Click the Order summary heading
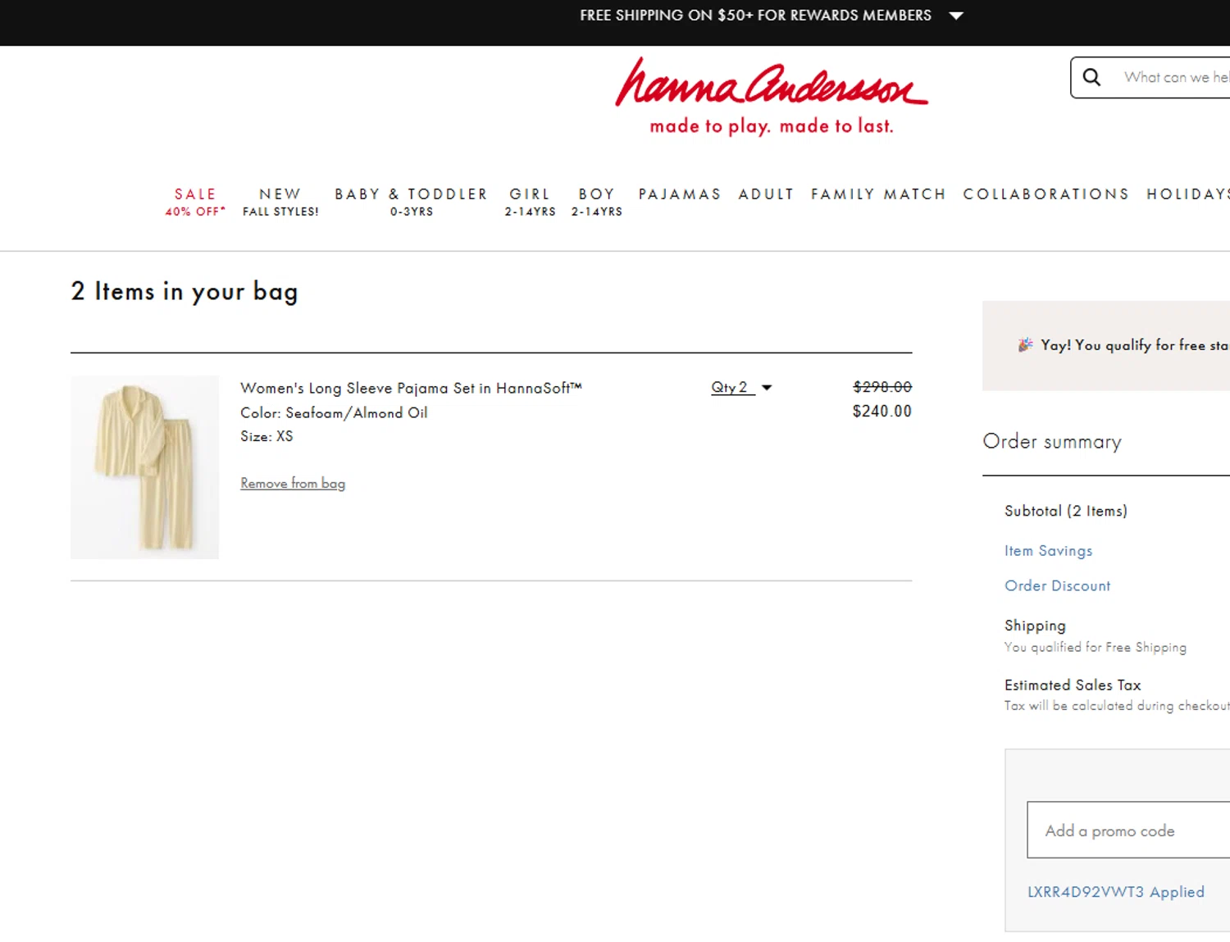Image resolution: width=1230 pixels, height=942 pixels. click(x=1052, y=442)
